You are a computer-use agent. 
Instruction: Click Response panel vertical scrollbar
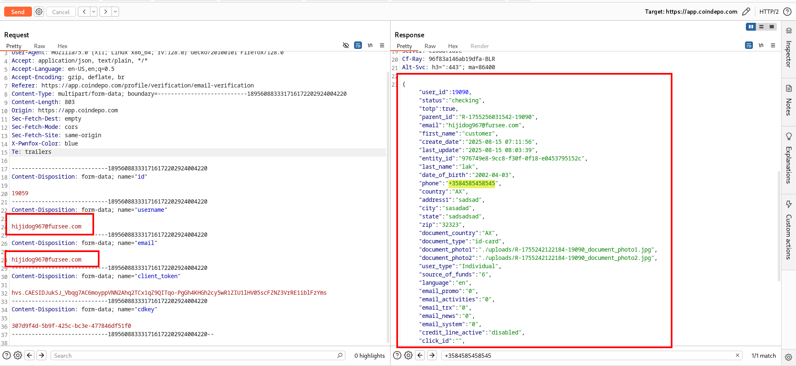[779, 226]
